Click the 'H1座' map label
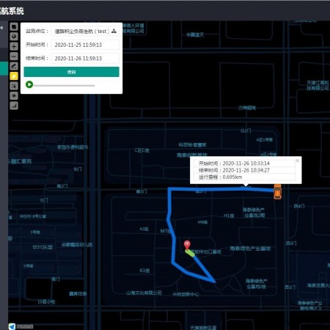The height and width of the screenshot is (330, 330). click(x=229, y=216)
